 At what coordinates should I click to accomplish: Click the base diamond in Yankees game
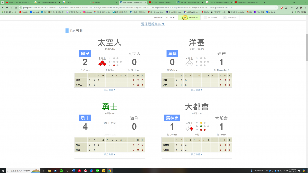pyautogui.click(x=189, y=63)
